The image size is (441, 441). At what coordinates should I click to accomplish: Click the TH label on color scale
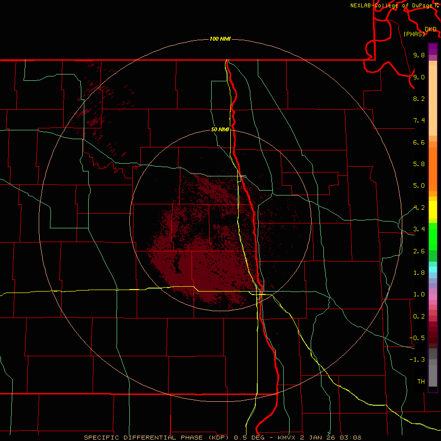(x=421, y=382)
